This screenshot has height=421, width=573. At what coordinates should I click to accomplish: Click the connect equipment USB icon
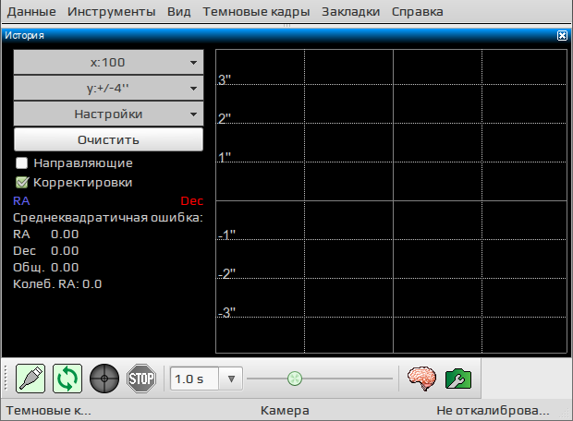(x=30, y=379)
